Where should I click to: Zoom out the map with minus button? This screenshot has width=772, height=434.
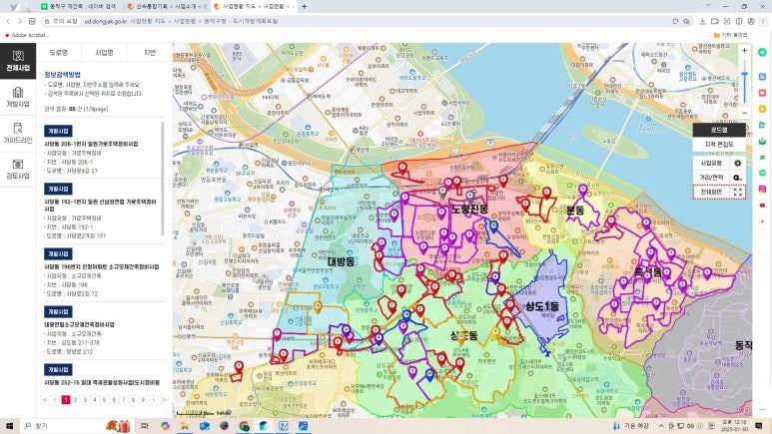point(744,113)
